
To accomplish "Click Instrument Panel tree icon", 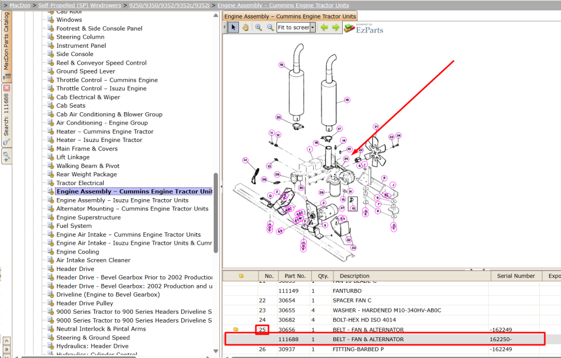I will pos(51,45).
